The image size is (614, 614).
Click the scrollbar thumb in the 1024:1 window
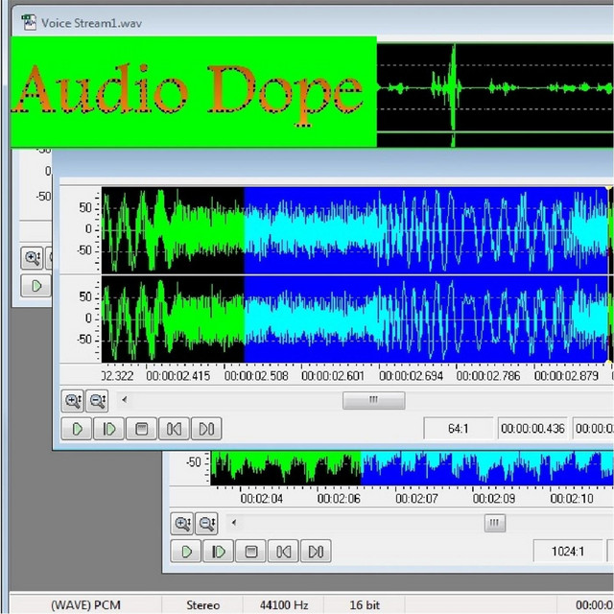coord(494,523)
